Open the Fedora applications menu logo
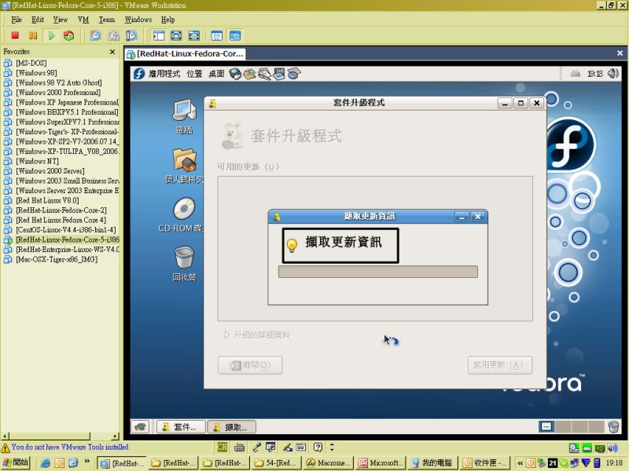629x471 pixels. point(139,74)
